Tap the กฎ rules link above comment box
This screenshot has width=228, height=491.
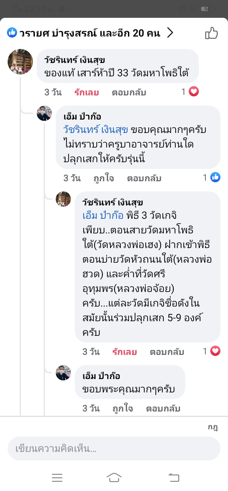click(212, 427)
